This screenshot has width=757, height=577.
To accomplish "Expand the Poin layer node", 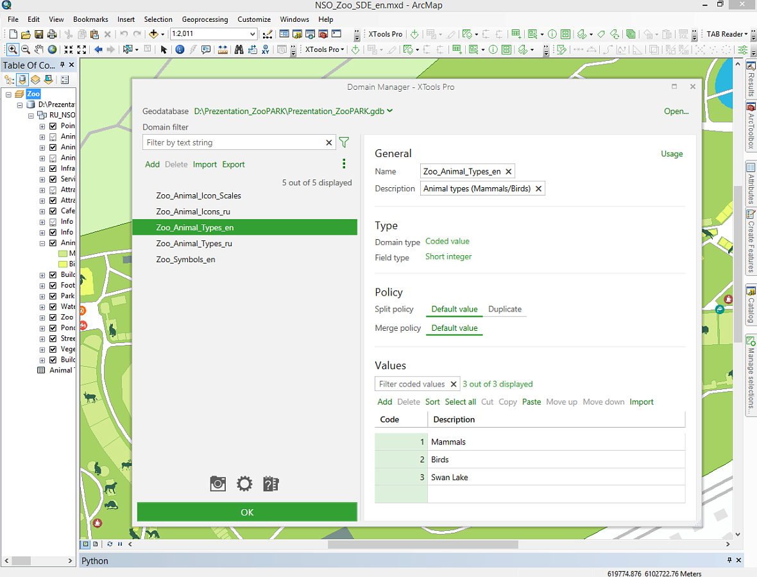I will [x=42, y=126].
